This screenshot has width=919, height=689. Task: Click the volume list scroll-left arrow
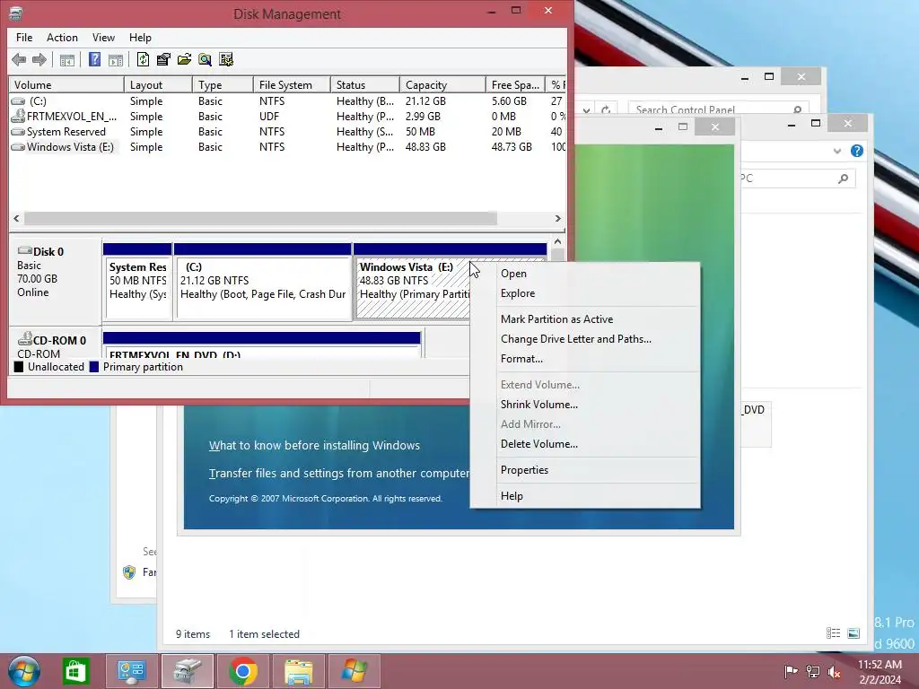tap(16, 219)
